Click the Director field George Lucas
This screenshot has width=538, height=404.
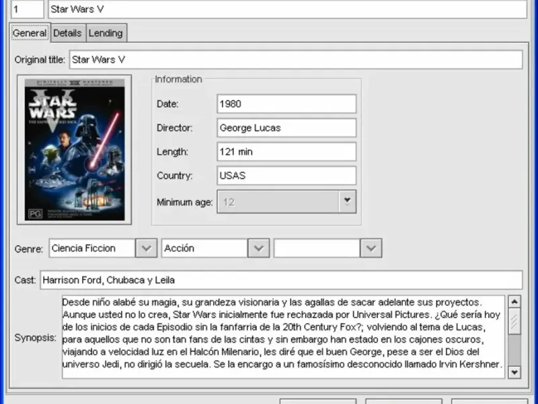pos(286,128)
